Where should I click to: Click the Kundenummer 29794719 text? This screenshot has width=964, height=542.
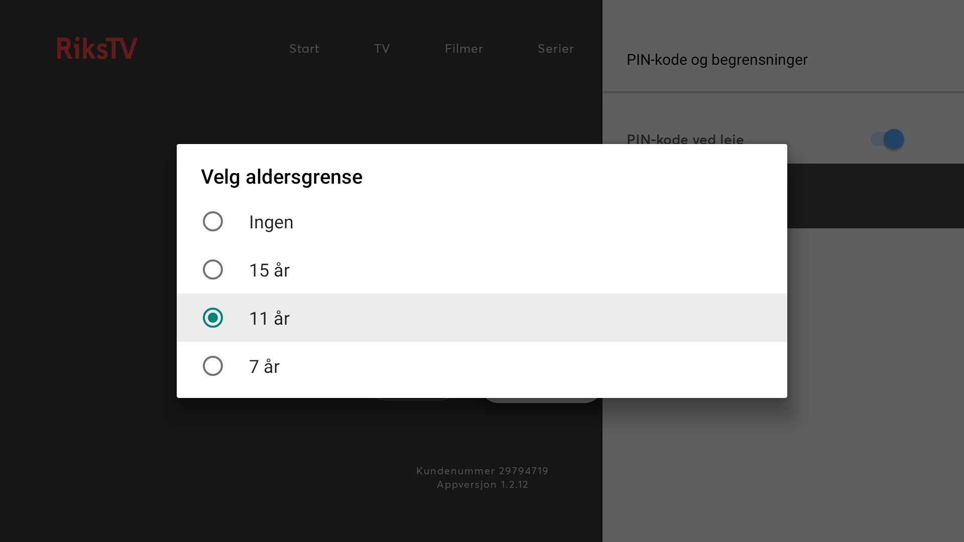coord(482,471)
